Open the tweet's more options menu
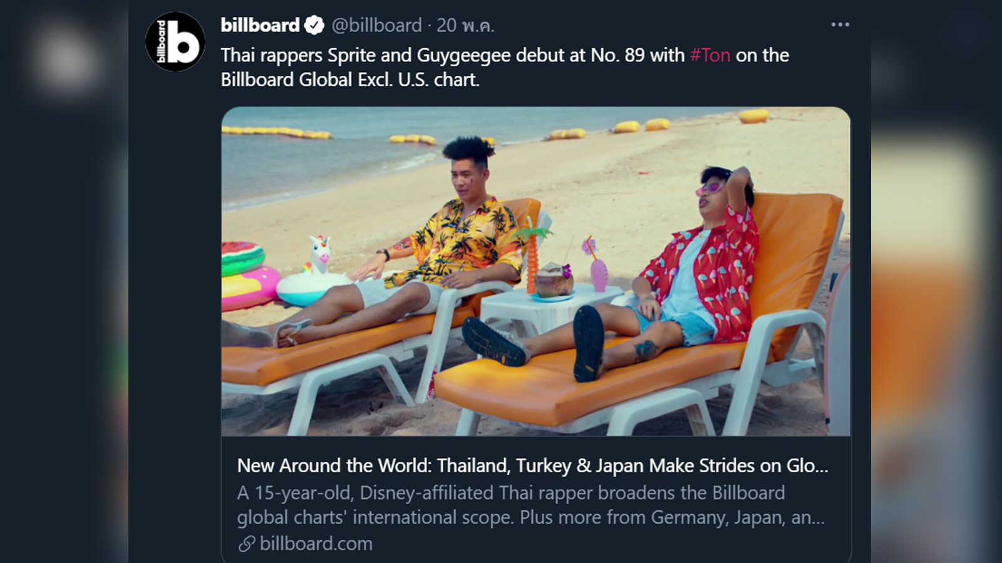The image size is (1002, 563). (840, 25)
